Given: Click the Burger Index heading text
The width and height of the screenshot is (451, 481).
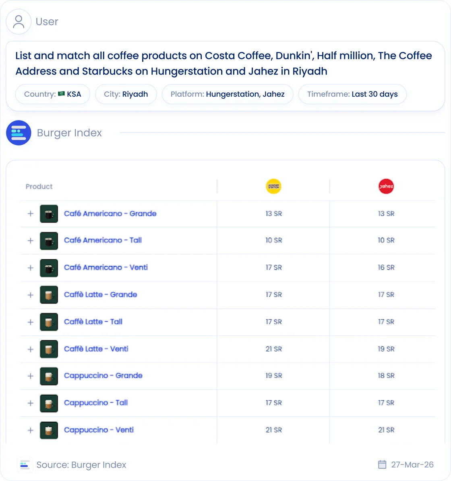Looking at the screenshot, I should click(x=69, y=133).
